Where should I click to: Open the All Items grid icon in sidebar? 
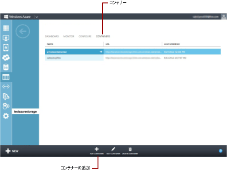pos(6,28)
